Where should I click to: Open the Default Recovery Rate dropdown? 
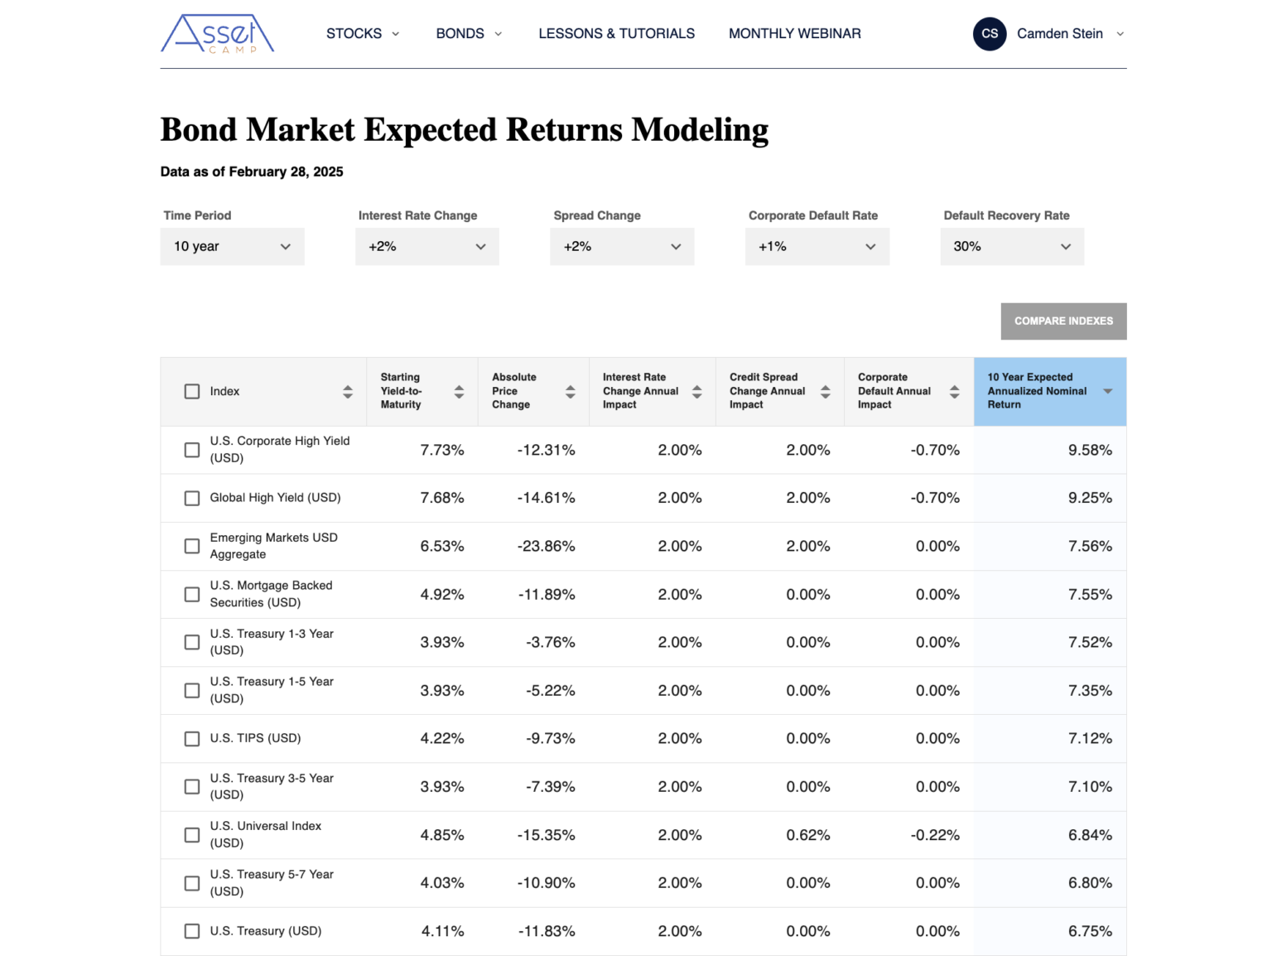(1012, 246)
